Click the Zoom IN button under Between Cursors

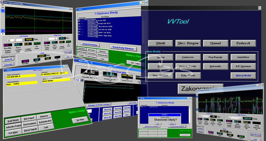[8, 59]
